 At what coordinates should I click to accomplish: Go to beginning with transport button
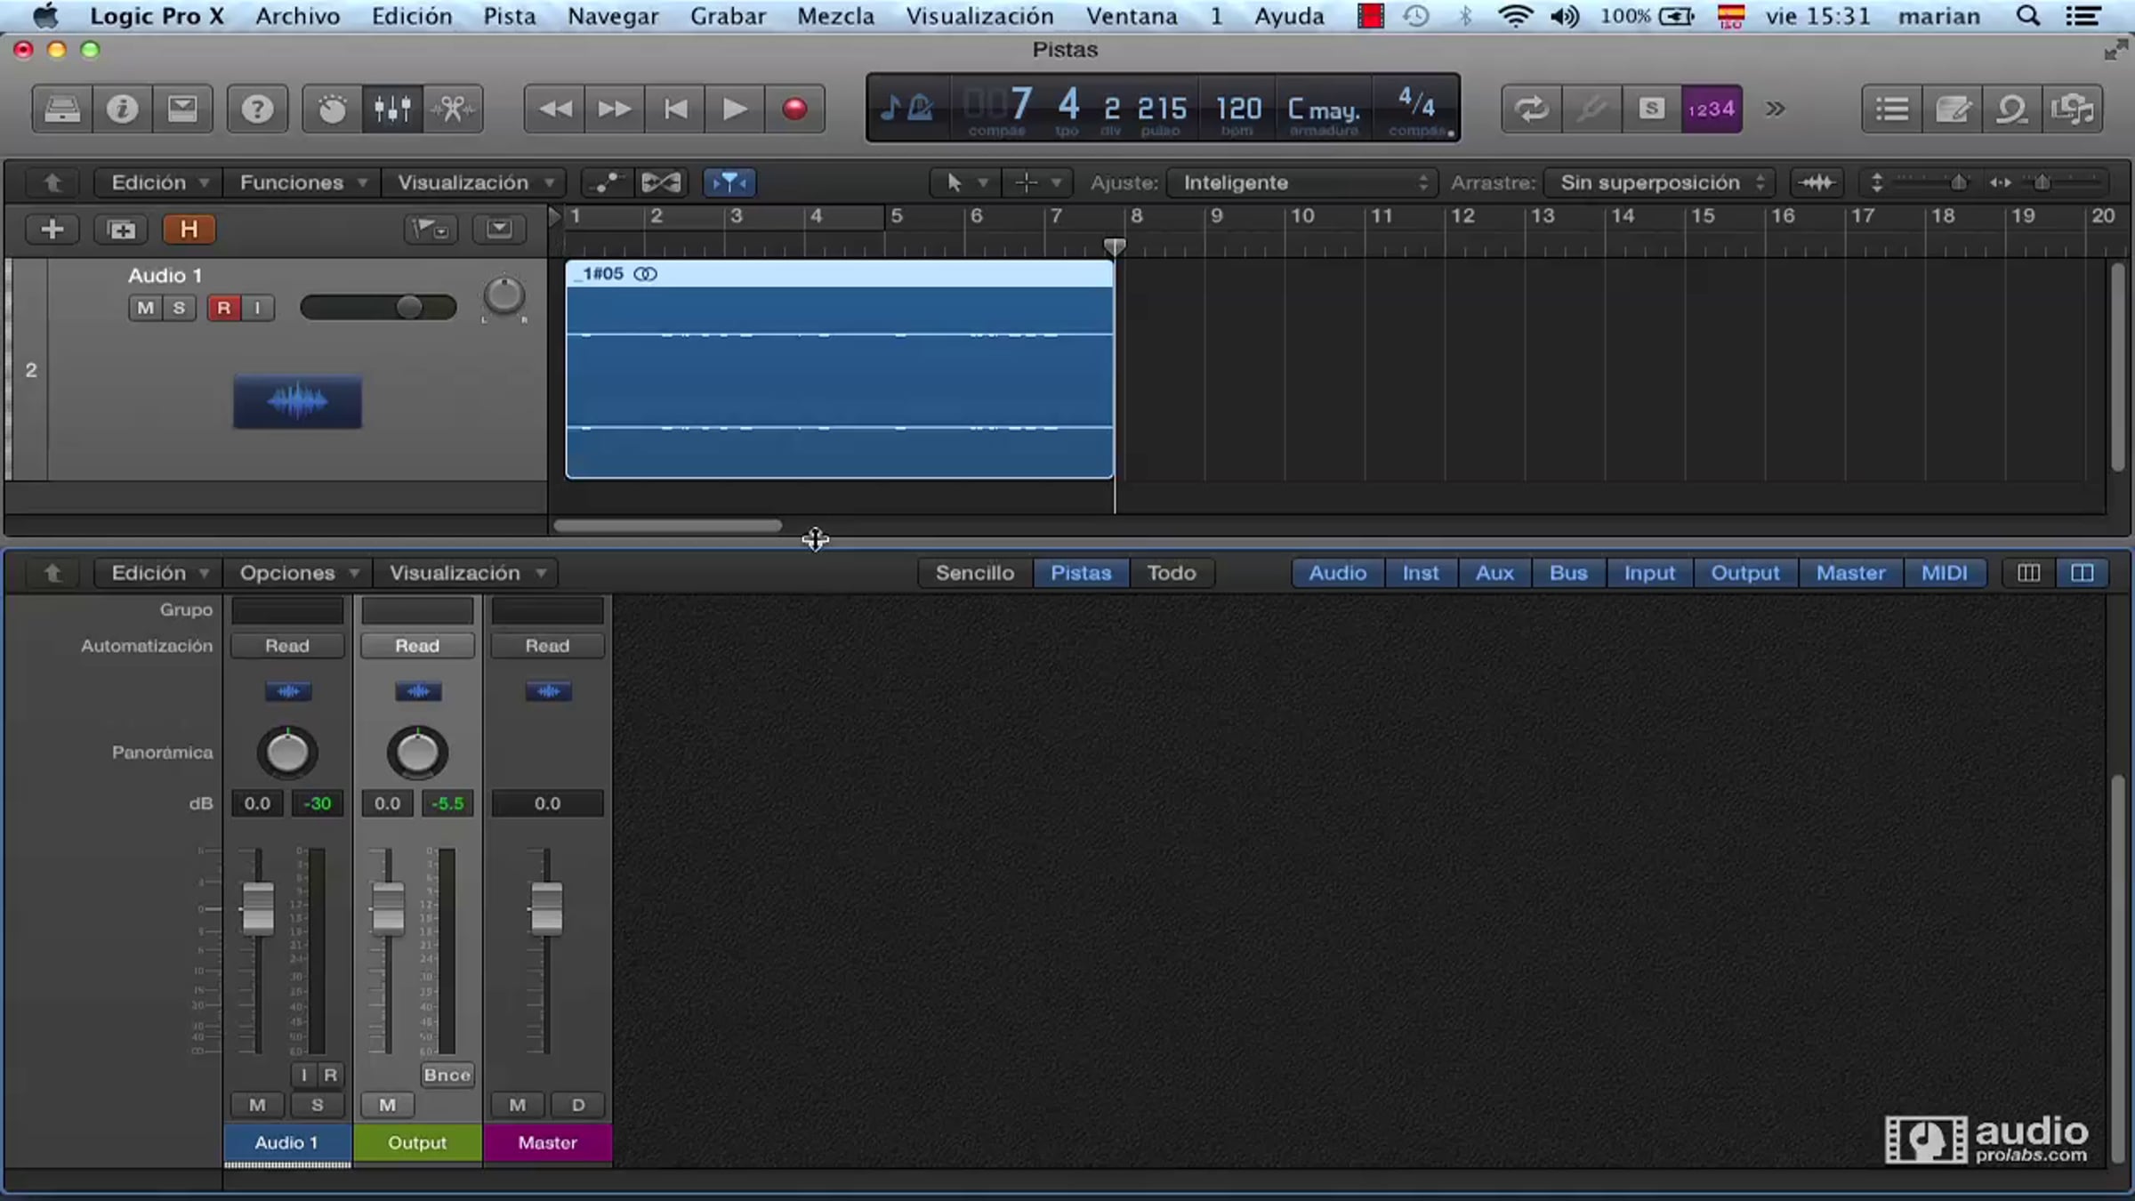coord(675,109)
